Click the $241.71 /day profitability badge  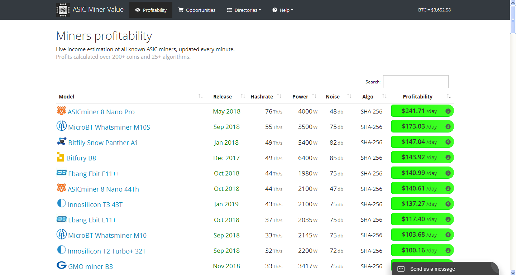422,111
